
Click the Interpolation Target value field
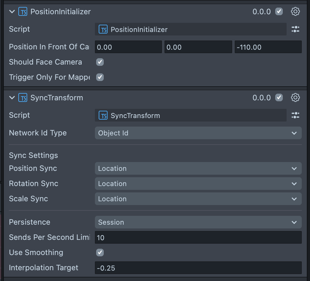pos(198,268)
